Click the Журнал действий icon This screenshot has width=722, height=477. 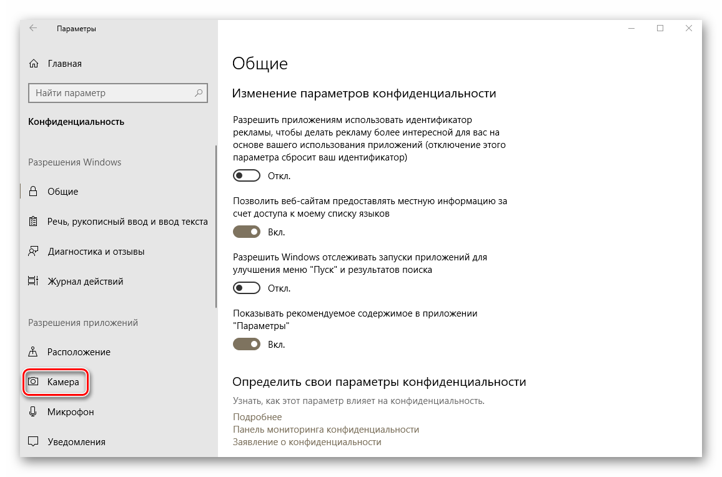(x=34, y=282)
